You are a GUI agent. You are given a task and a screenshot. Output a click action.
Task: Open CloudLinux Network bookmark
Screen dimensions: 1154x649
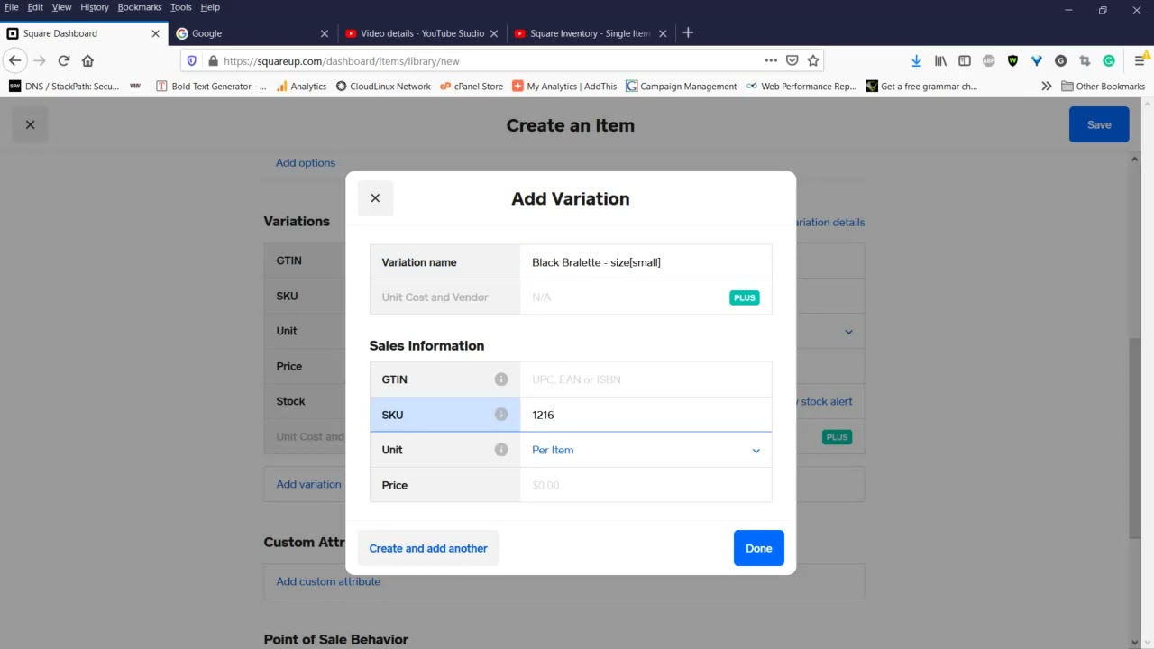point(383,87)
